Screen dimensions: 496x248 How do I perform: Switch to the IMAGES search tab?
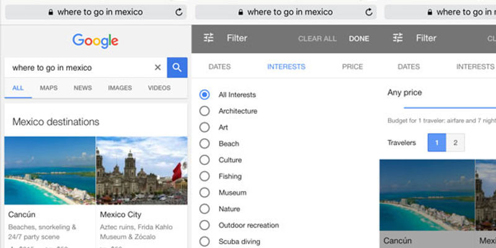pyautogui.click(x=120, y=88)
